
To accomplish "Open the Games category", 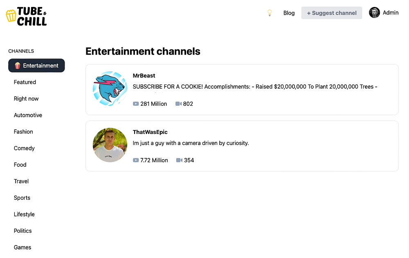I will [22, 247].
